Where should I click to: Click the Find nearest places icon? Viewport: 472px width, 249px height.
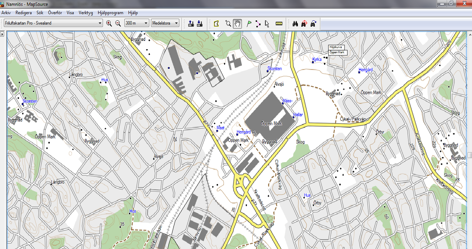coord(304,24)
